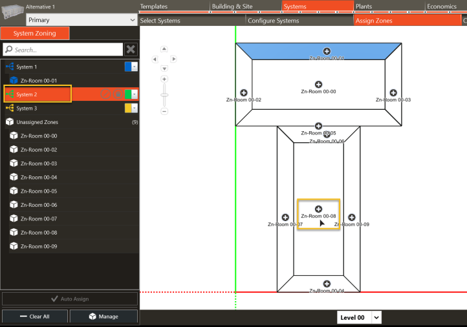
Task: Click the zone search input field
Action: [x=63, y=49]
